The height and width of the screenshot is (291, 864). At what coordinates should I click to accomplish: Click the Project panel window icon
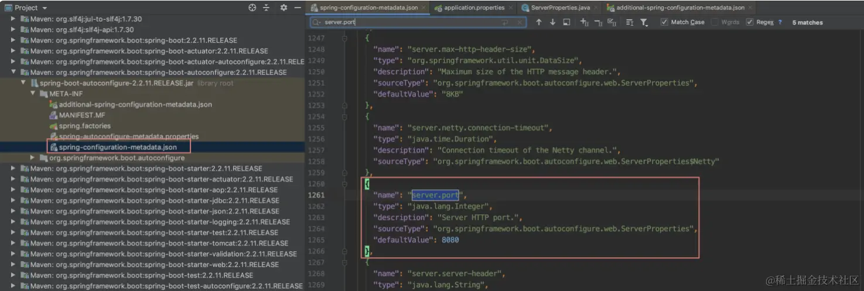click(x=8, y=8)
